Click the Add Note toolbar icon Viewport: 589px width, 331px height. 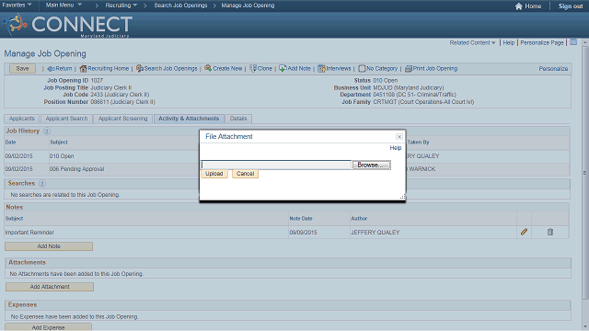coord(283,68)
